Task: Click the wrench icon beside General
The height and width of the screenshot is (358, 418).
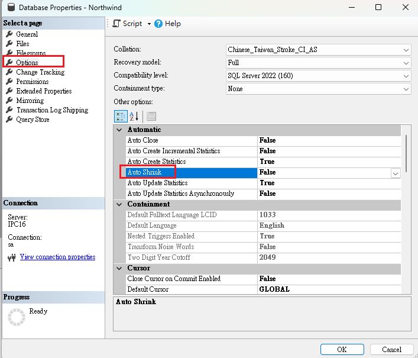Action: [x=9, y=34]
